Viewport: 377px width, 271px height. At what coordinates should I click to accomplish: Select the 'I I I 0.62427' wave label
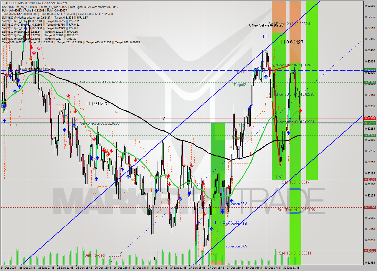(291, 42)
